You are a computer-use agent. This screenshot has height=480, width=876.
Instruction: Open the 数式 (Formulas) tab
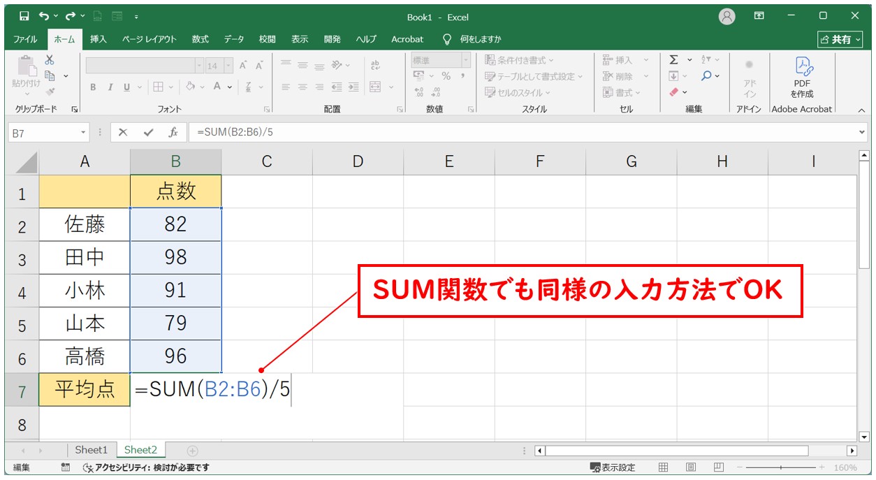tap(200, 39)
